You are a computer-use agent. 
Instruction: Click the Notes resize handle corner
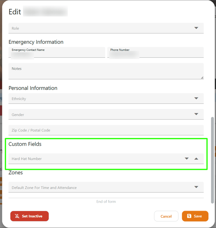[202, 77]
